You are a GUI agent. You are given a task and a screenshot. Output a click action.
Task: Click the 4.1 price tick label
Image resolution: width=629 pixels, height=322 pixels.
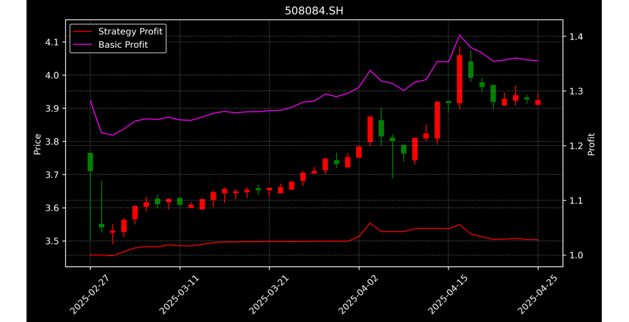[x=52, y=42]
